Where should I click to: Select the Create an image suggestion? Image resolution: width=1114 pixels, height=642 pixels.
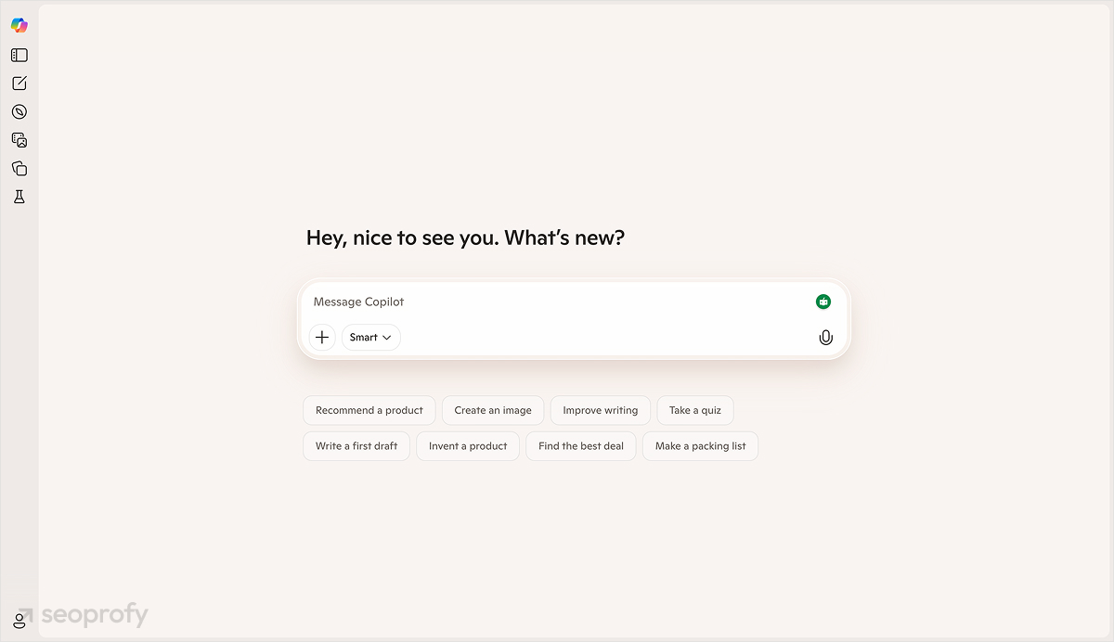(493, 410)
